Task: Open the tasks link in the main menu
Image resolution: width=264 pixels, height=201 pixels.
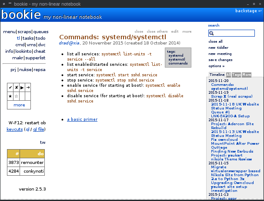Action: pos(28,38)
